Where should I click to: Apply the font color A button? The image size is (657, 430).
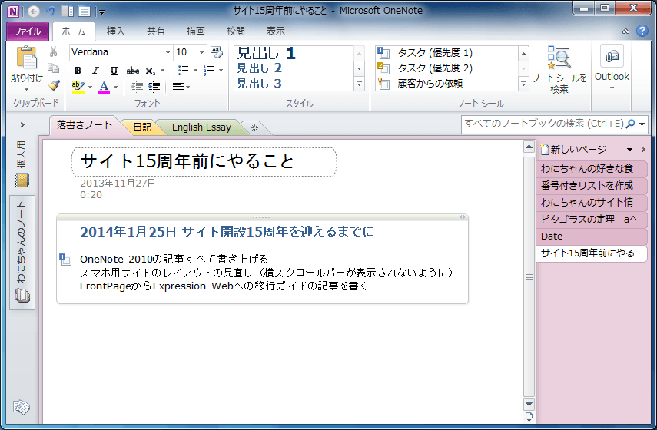(x=104, y=87)
